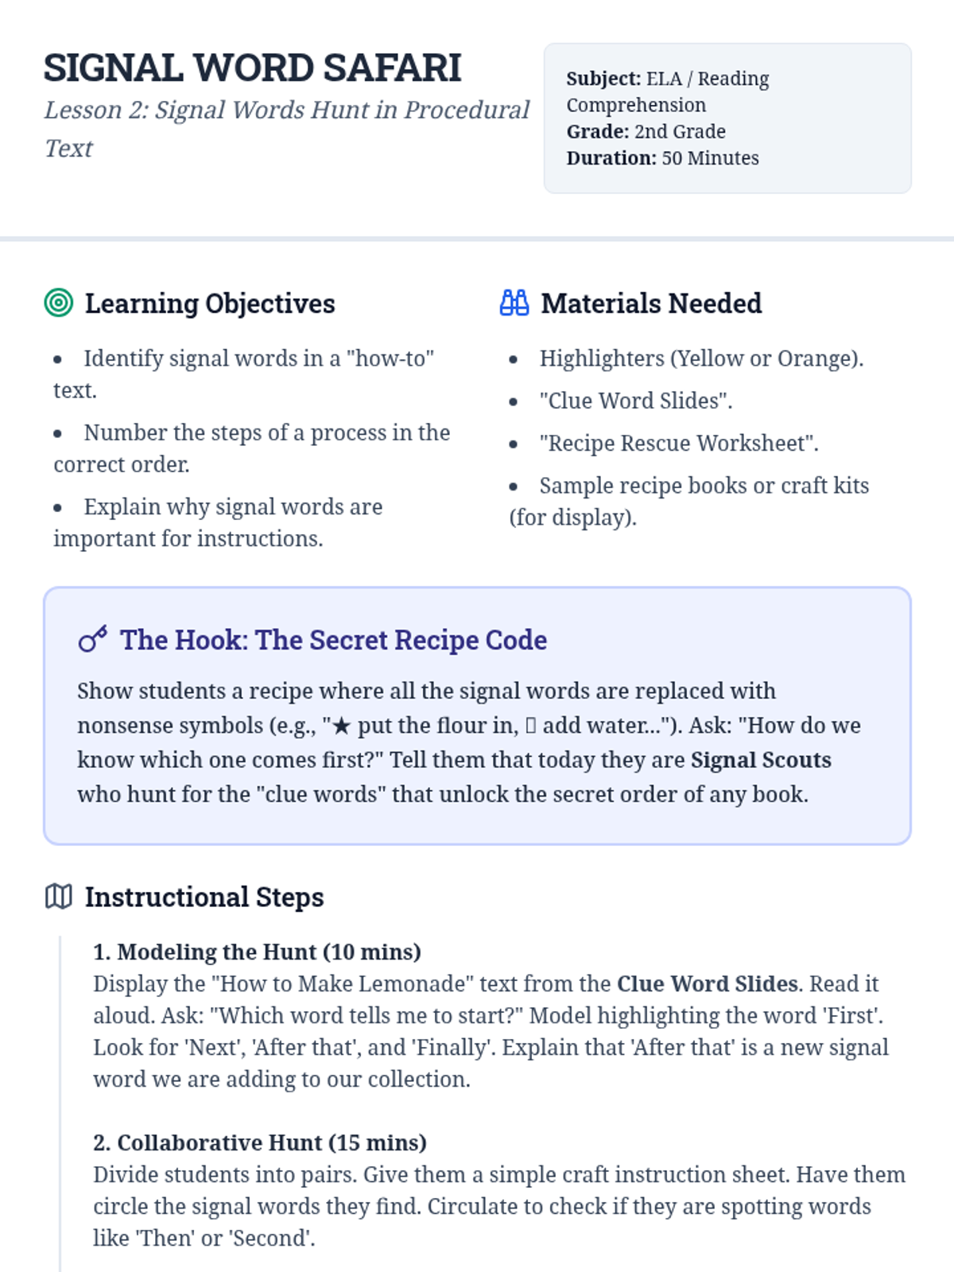Click the bold Signal Scouts text
The width and height of the screenshot is (954, 1272).
point(761,760)
